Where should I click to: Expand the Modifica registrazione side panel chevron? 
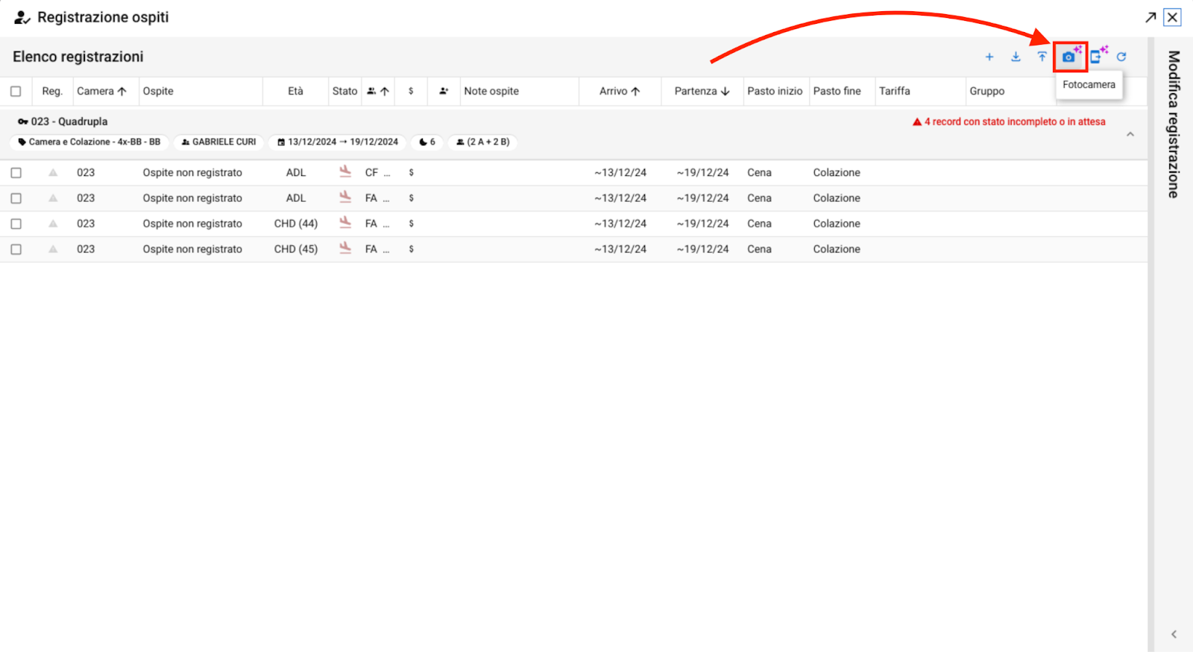pyautogui.click(x=1174, y=634)
